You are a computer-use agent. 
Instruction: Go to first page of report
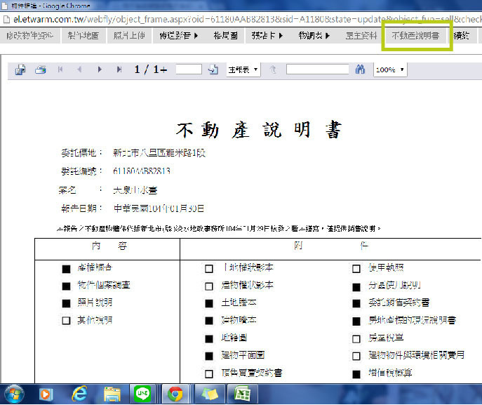tap(60, 69)
